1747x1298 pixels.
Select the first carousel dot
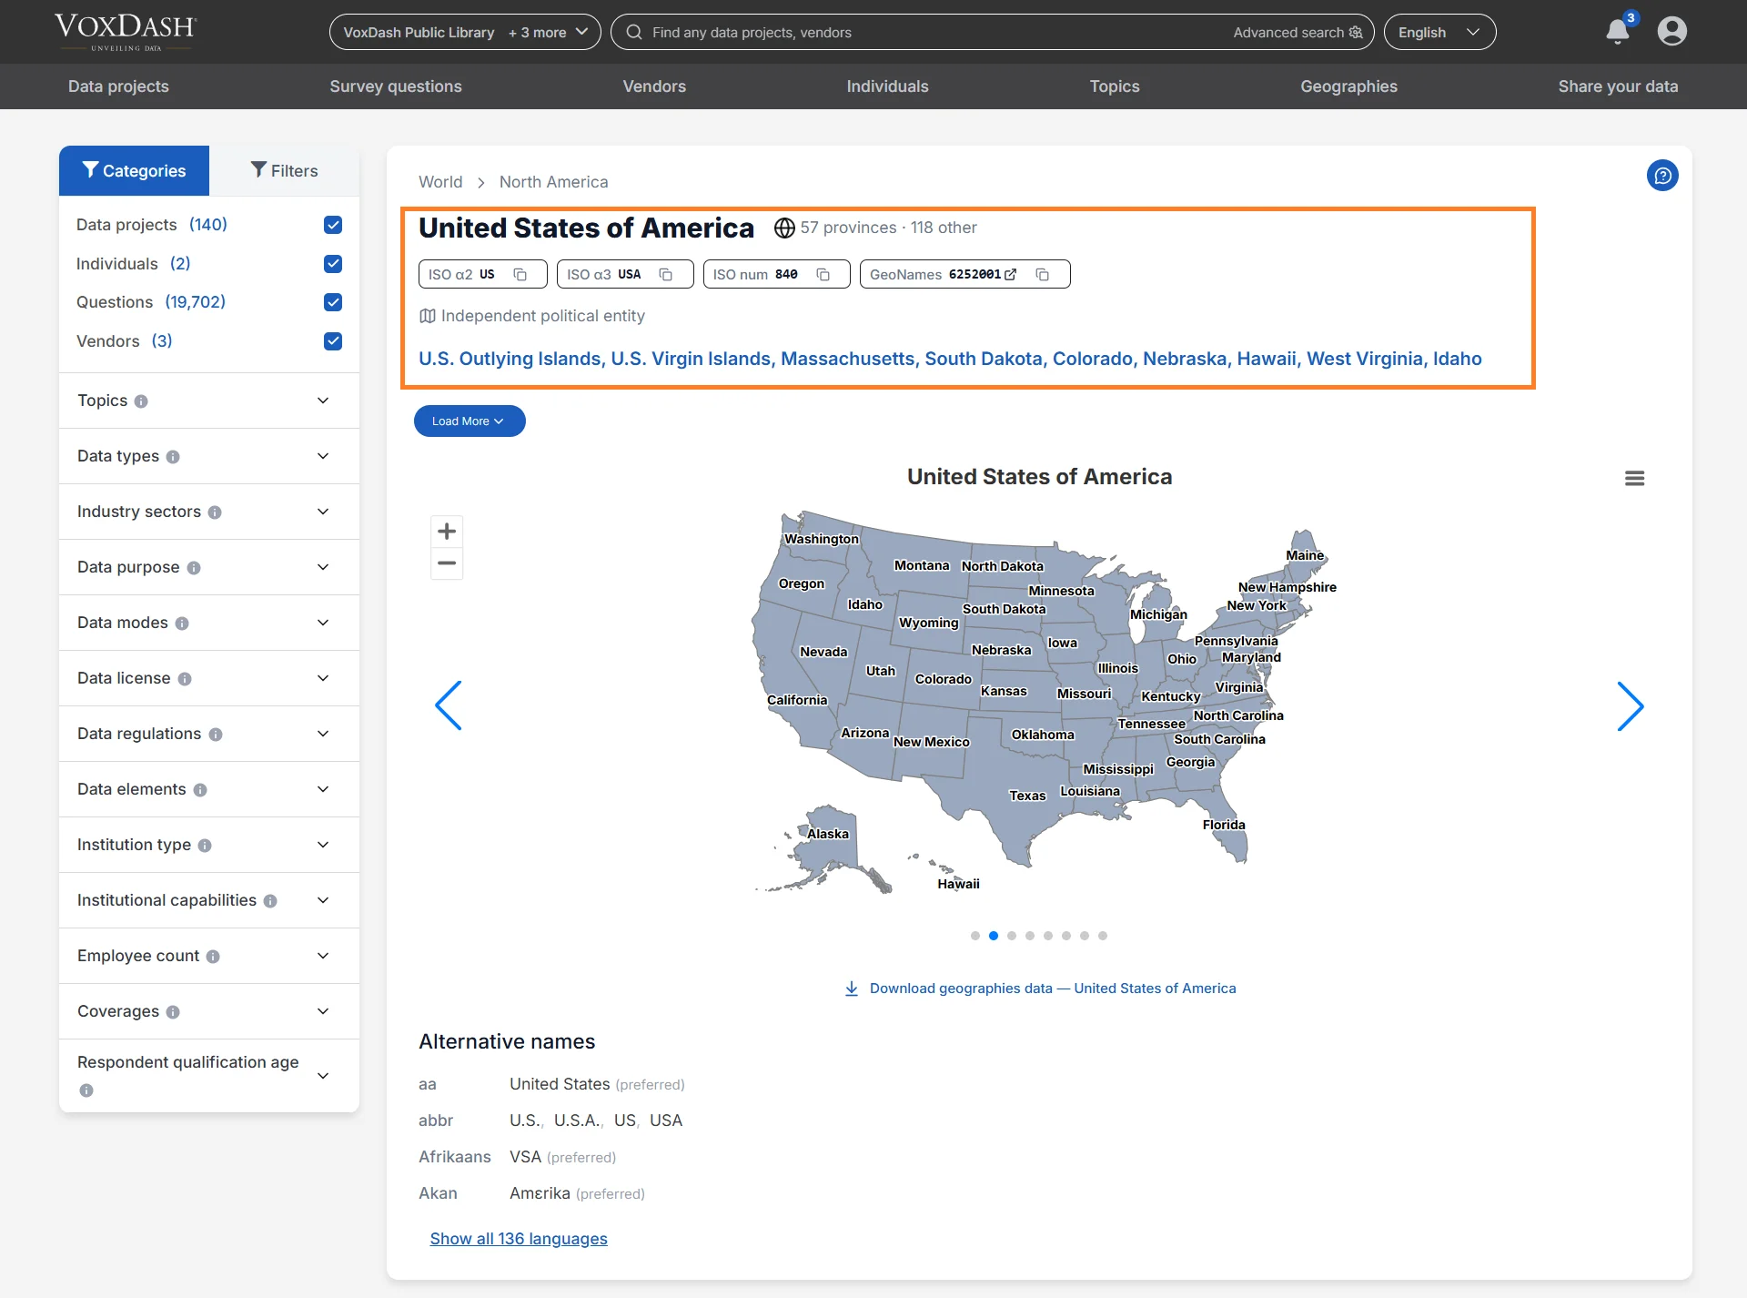[975, 936]
